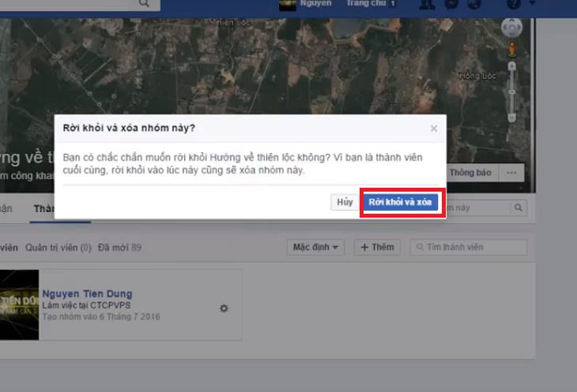This screenshot has height=392, width=577.
Task: Close the leave group dialog with X
Action: click(434, 129)
